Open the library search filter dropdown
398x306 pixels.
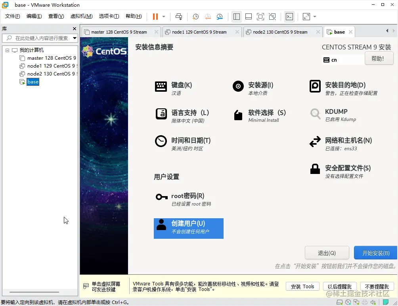coord(75,38)
